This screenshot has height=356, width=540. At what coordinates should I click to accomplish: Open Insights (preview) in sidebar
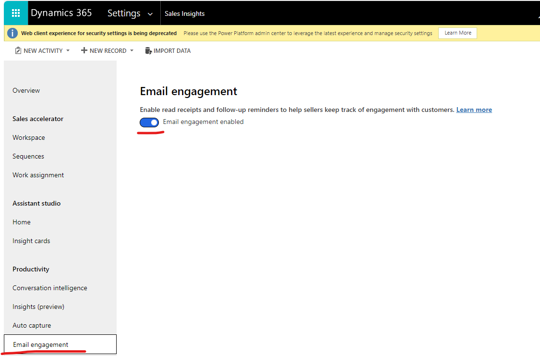tap(38, 307)
